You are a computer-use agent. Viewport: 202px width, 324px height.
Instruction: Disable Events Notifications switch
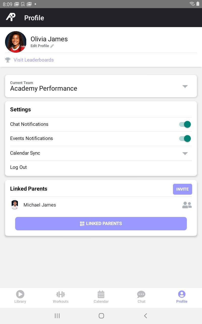click(x=185, y=138)
